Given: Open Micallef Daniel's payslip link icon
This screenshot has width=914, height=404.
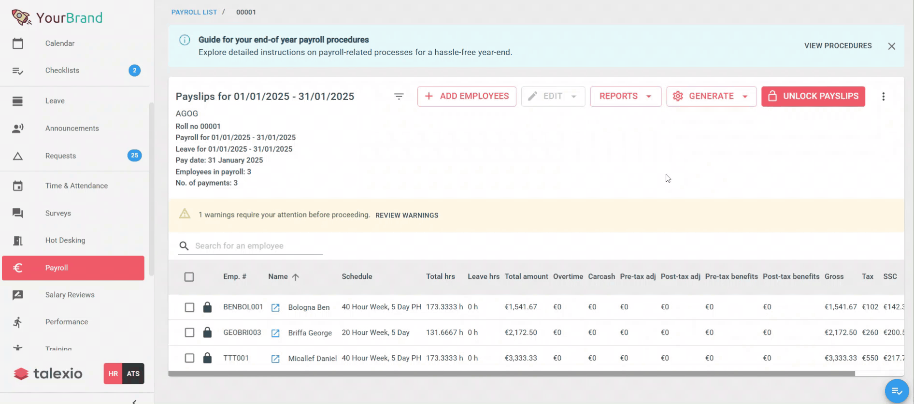Looking at the screenshot, I should point(275,359).
